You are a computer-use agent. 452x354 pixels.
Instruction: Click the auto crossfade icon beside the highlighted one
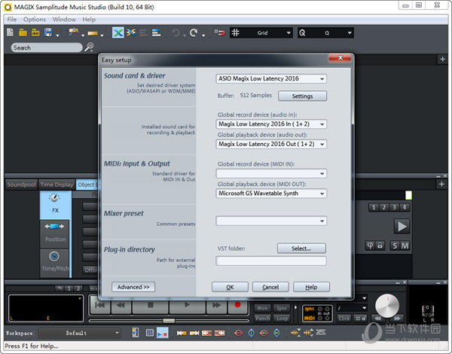click(131, 32)
